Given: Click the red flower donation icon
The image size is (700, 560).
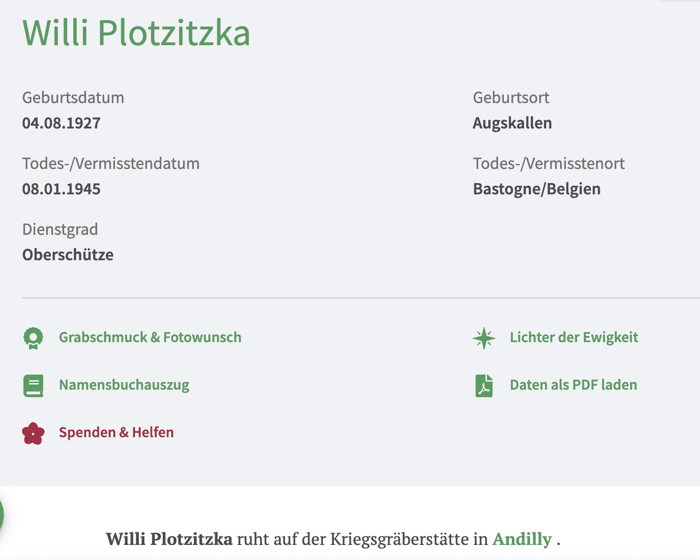Looking at the screenshot, I should 33,433.
